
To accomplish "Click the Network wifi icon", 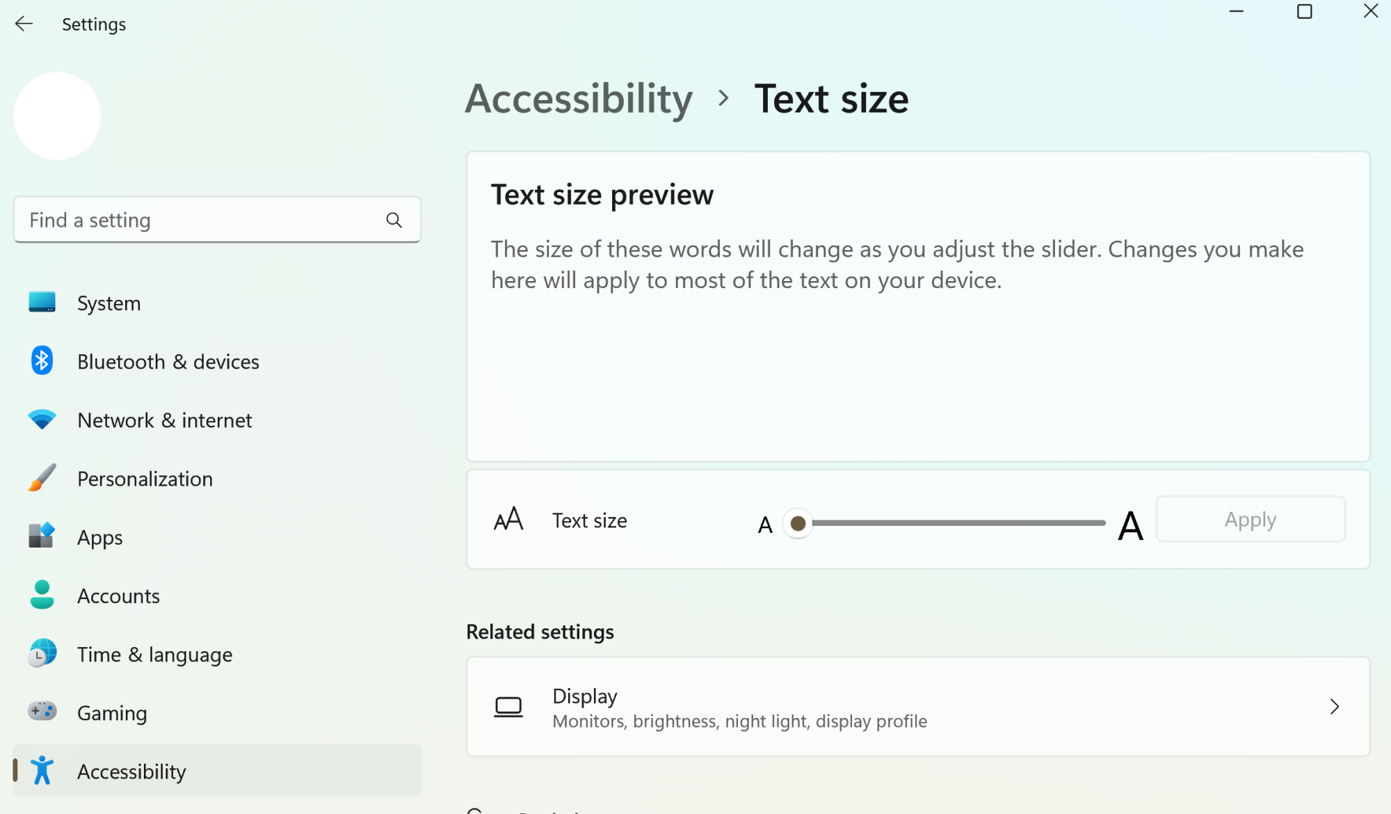I will click(x=42, y=420).
